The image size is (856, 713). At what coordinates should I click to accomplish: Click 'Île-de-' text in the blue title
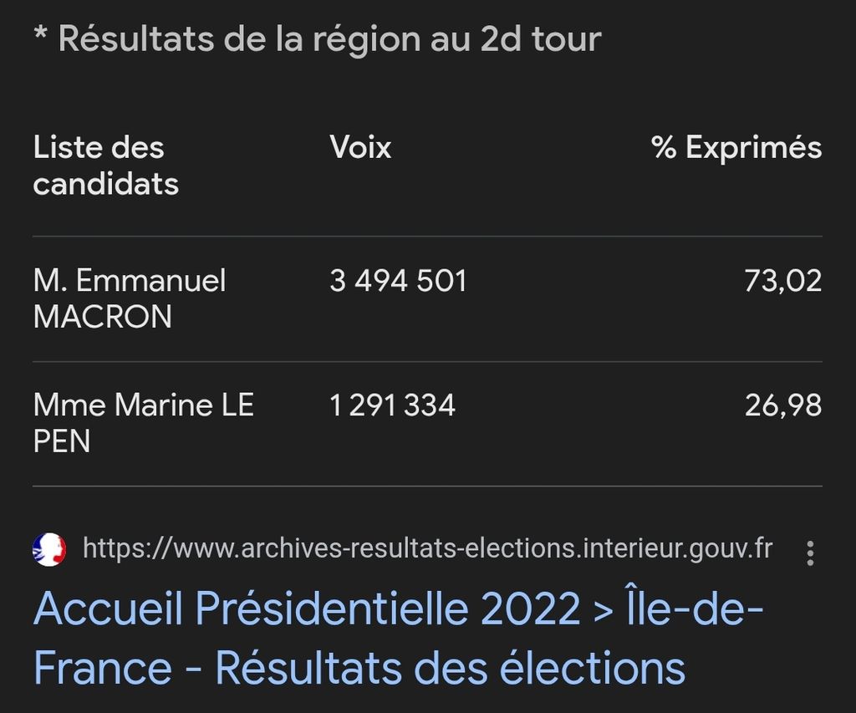pos(693,606)
